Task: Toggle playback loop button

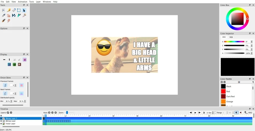Action: [x=204, y=112]
